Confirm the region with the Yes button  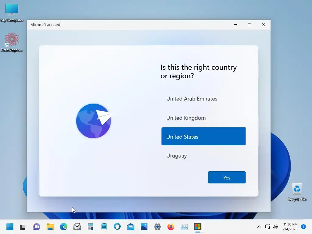point(227,178)
